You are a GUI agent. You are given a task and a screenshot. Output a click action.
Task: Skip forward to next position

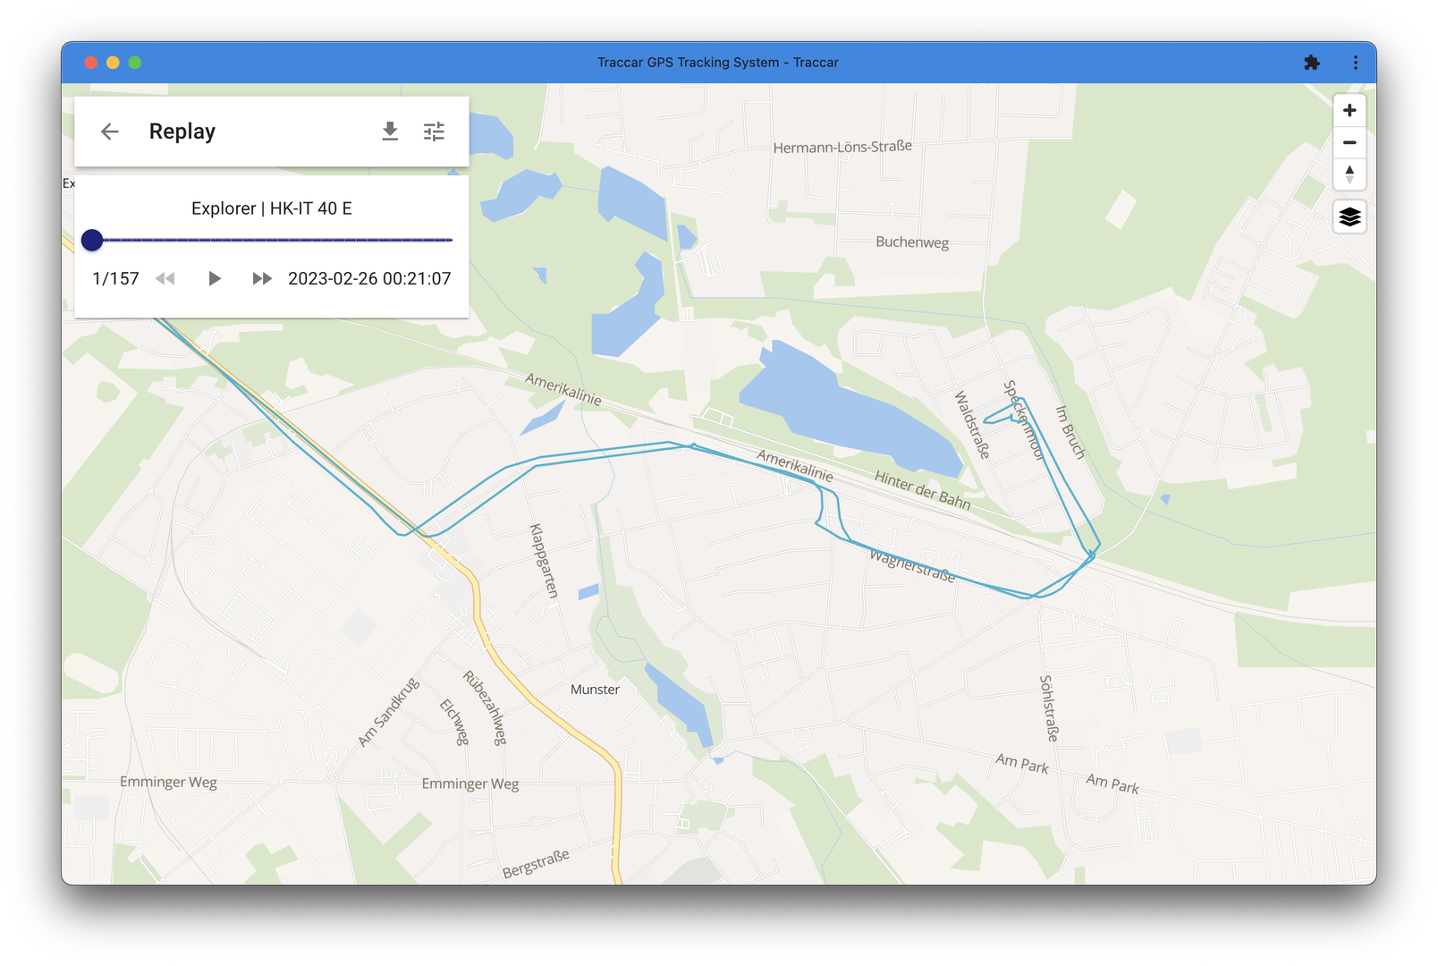pos(261,278)
